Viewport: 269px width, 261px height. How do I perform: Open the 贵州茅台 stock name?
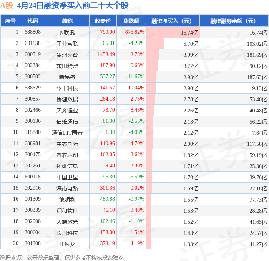(x=67, y=55)
